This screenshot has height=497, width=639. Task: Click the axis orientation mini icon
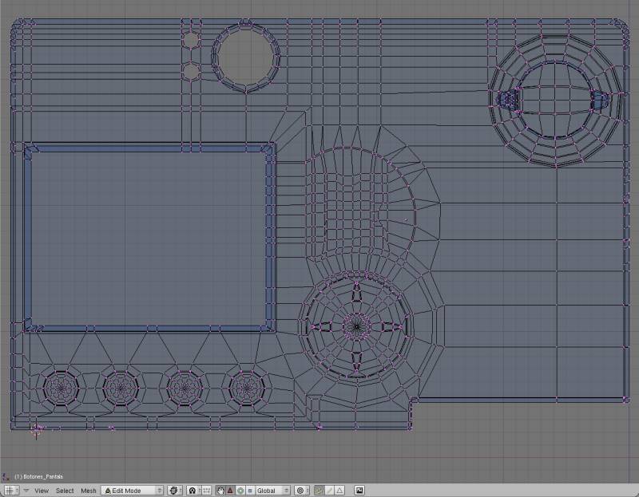pyautogui.click(x=6, y=476)
